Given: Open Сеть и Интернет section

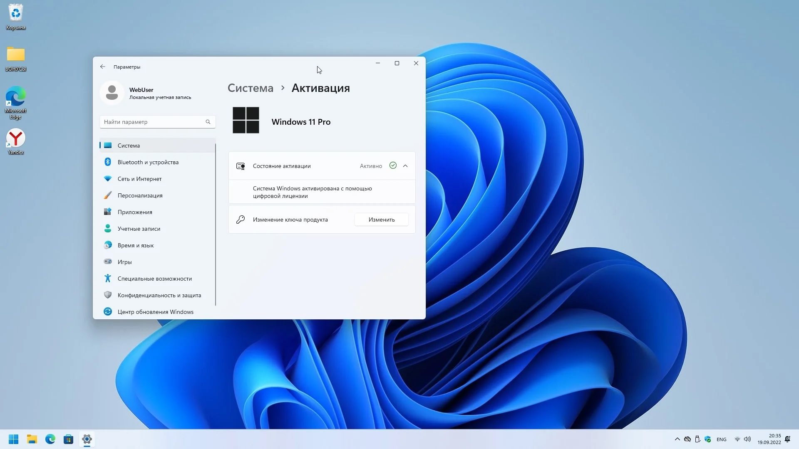Looking at the screenshot, I should click(139, 179).
